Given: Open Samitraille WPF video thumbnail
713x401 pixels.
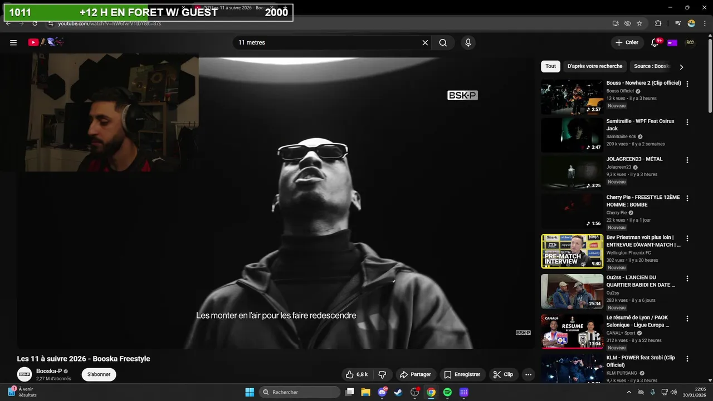Looking at the screenshot, I should click(x=572, y=135).
